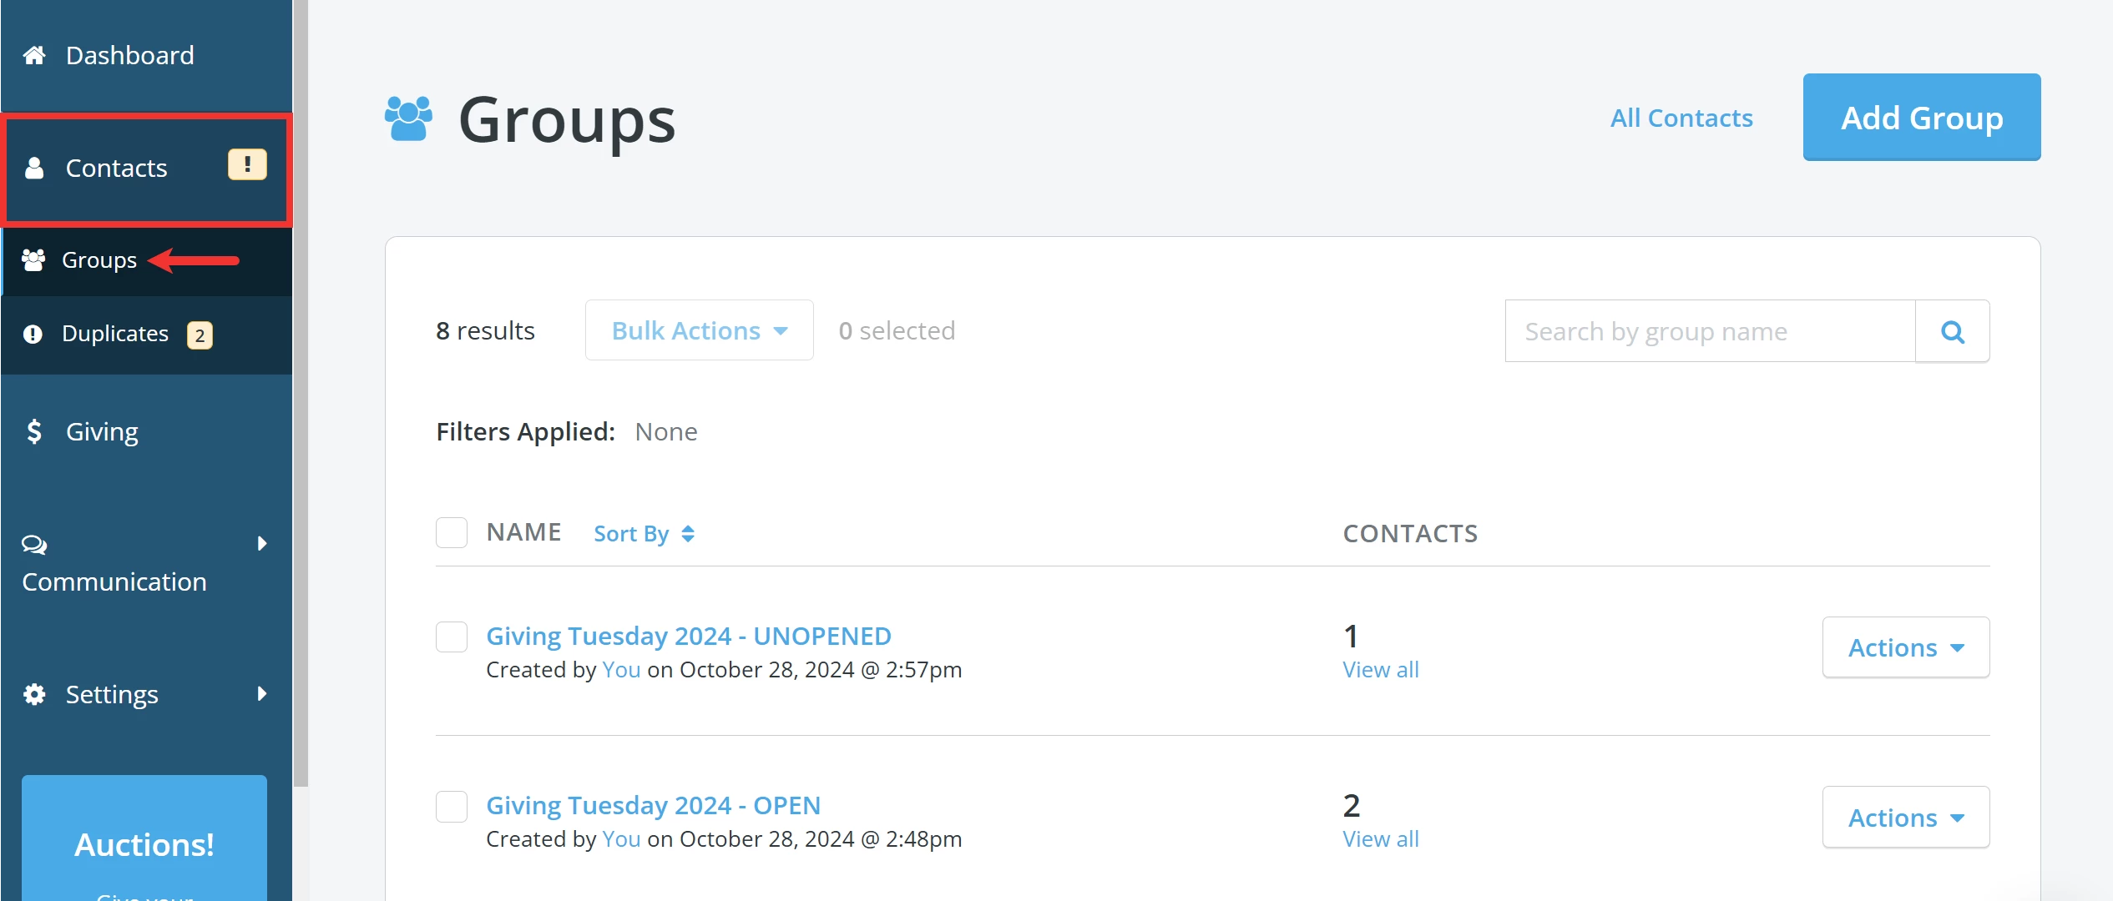This screenshot has width=2113, height=901.
Task: Select the Groups people icon in sidebar
Action: [34, 259]
